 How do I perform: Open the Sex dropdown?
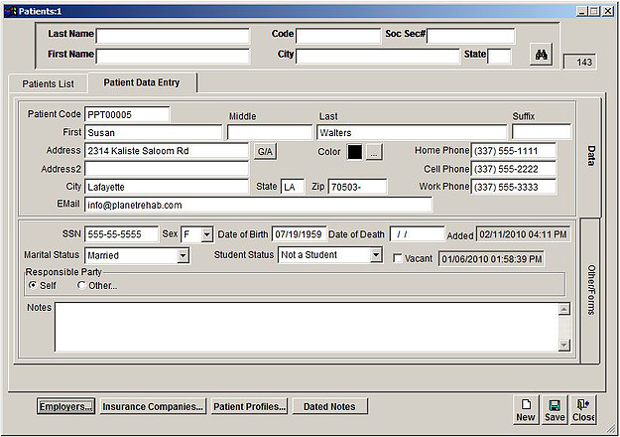206,234
